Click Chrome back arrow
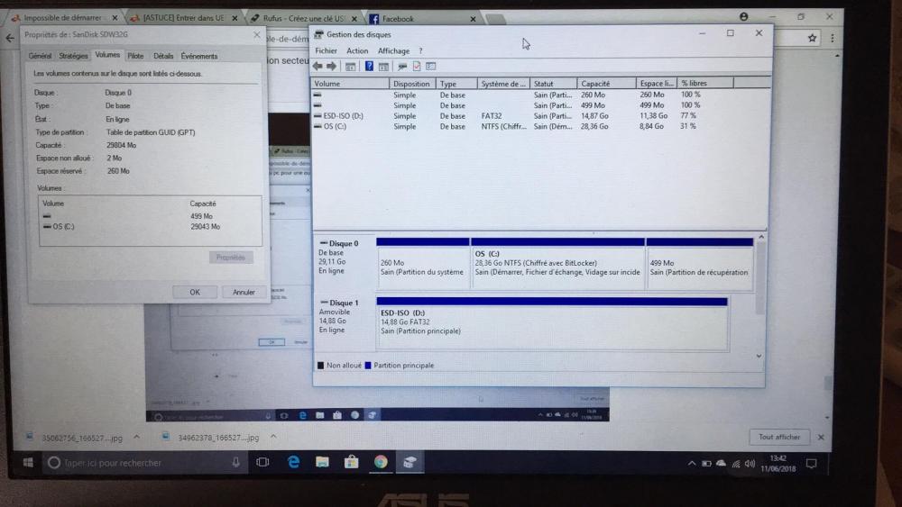The height and width of the screenshot is (507, 902). [x=10, y=38]
